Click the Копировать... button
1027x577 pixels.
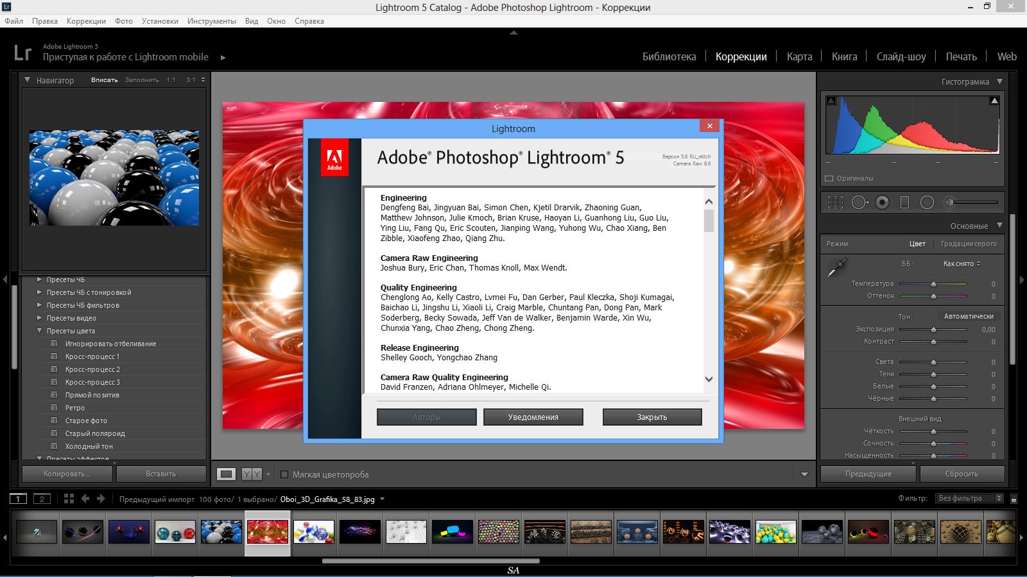pos(67,474)
